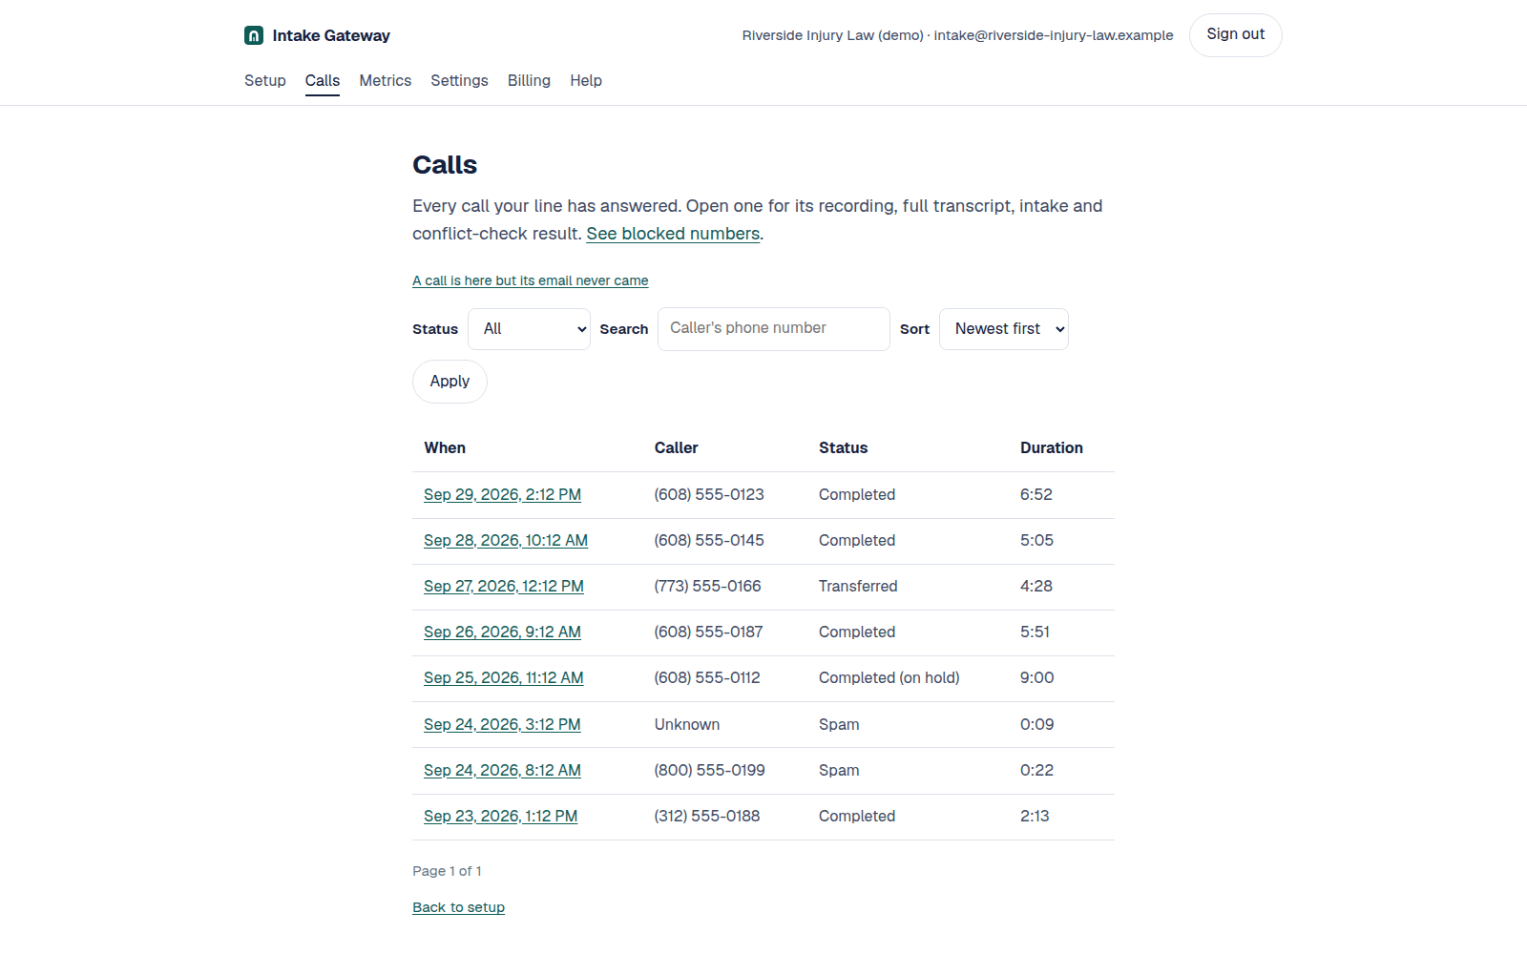Click the Intake Gateway logo icon
The height and width of the screenshot is (954, 1527).
coord(254,35)
